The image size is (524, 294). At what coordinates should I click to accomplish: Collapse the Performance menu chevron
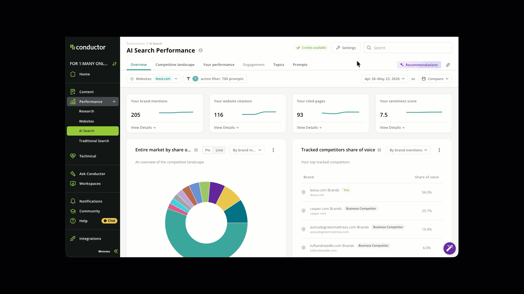click(114, 102)
